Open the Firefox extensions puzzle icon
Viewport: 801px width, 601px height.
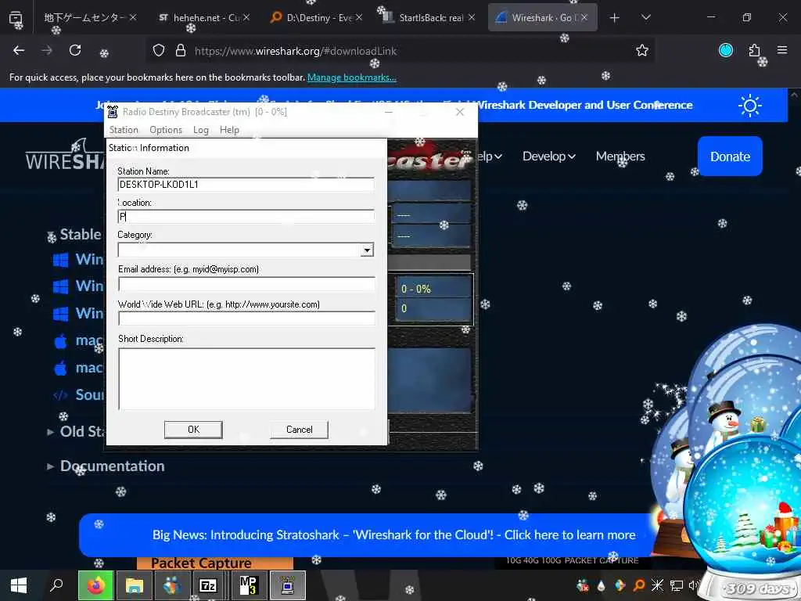click(754, 50)
